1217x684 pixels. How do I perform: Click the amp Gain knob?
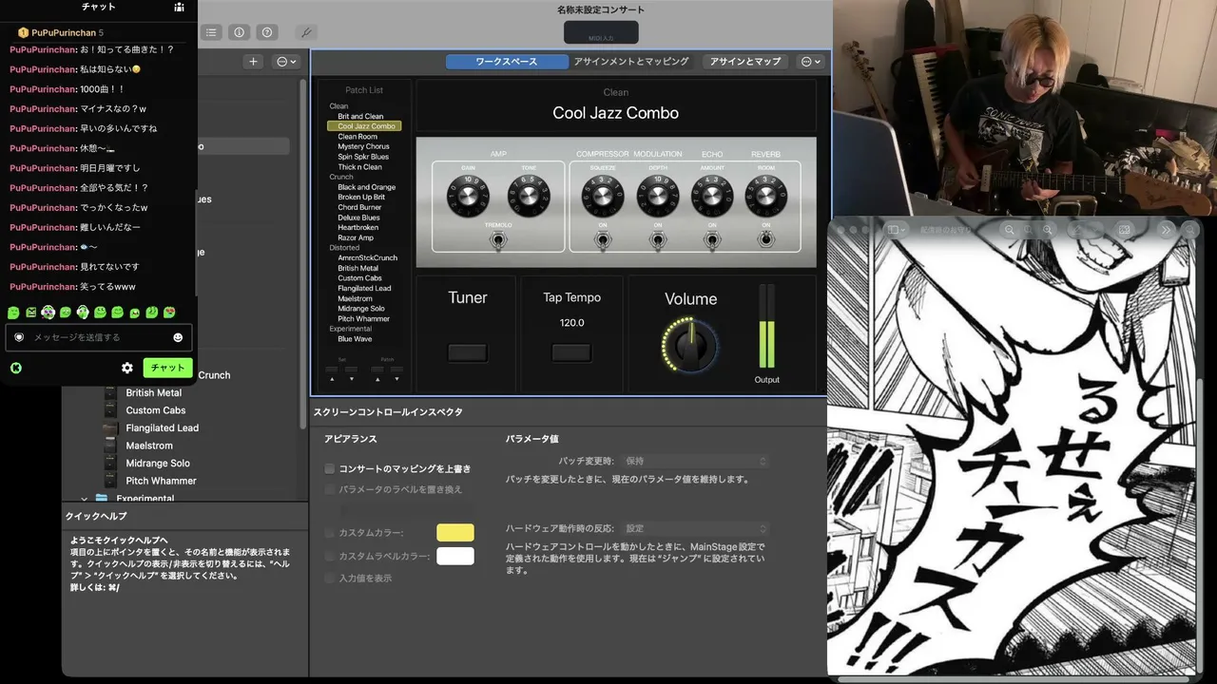pos(468,197)
